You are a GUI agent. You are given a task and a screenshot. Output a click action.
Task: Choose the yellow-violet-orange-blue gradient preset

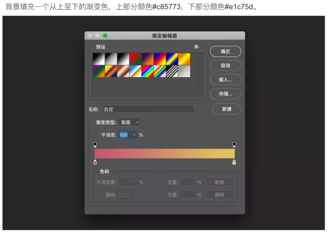[x=111, y=71]
